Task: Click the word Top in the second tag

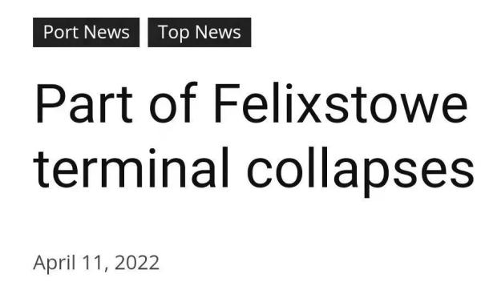Action: (x=173, y=33)
